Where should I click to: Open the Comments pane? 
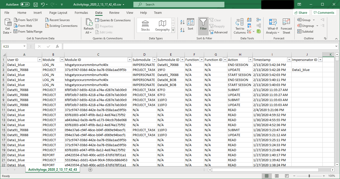point(324,13)
